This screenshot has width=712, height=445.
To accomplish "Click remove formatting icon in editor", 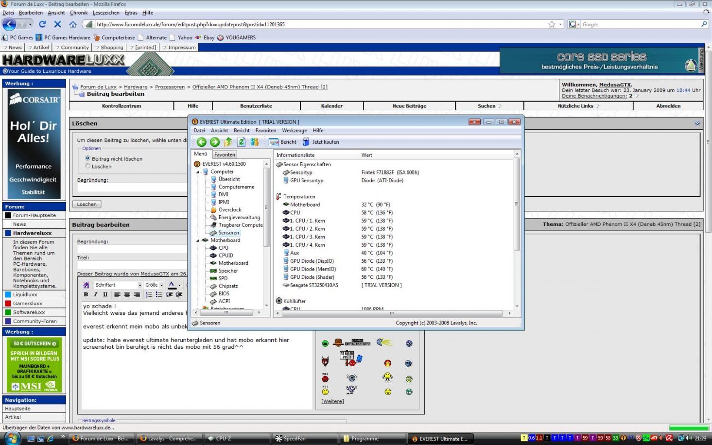I will [x=86, y=285].
